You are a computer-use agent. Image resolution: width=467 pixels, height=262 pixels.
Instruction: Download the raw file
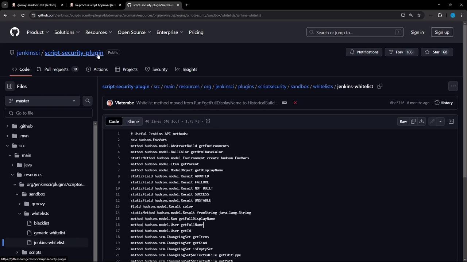pyautogui.click(x=421, y=121)
